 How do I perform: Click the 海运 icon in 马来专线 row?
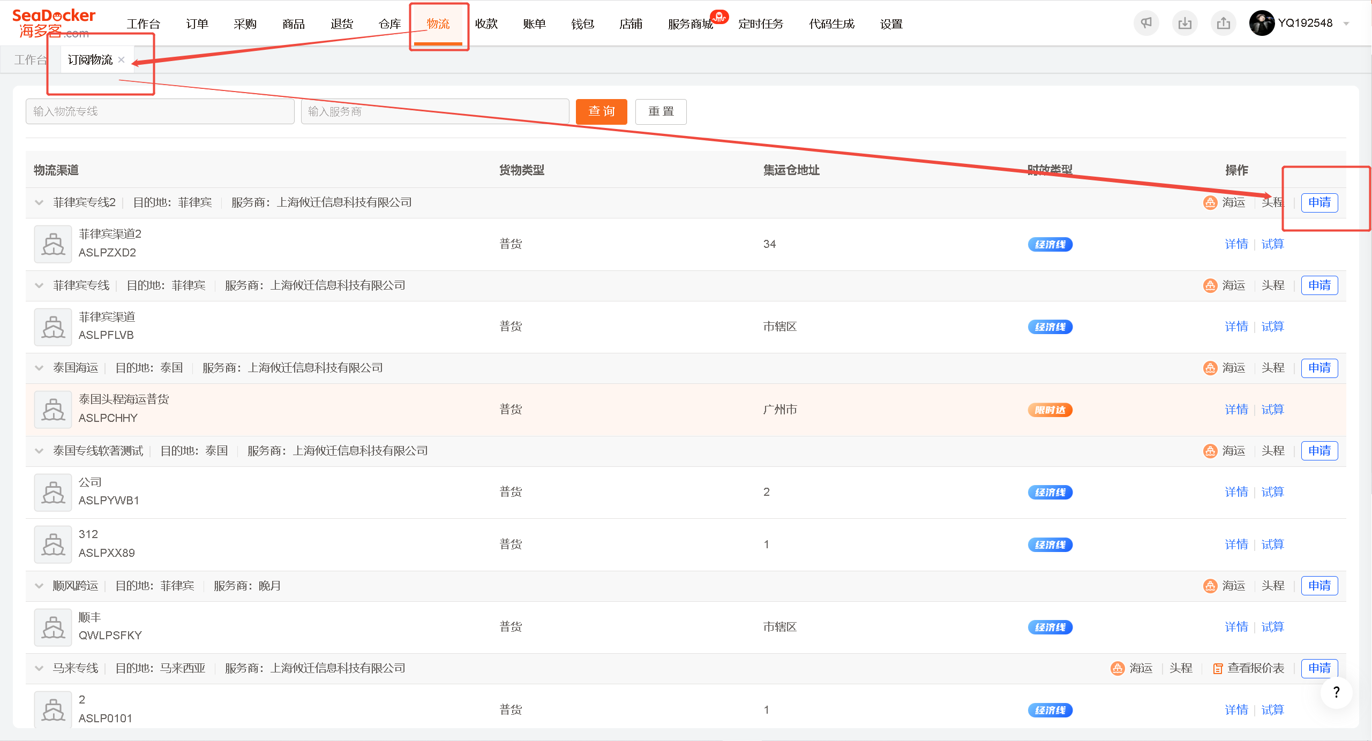pyautogui.click(x=1117, y=668)
